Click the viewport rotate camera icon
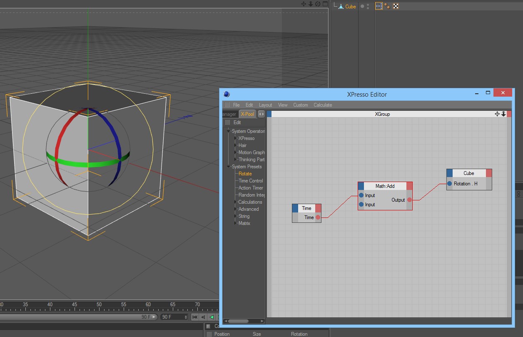The height and width of the screenshot is (337, 523). pos(318,4)
